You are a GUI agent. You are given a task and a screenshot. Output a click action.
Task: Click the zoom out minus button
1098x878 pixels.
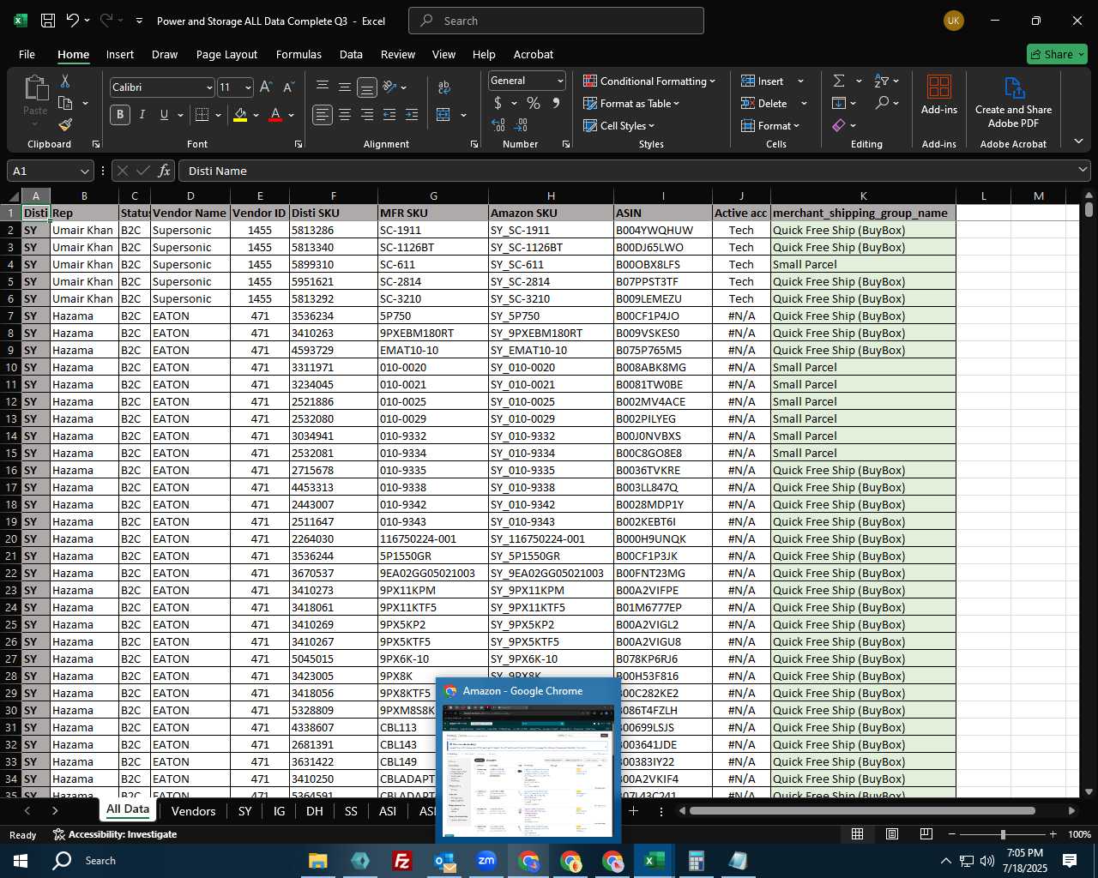point(952,834)
